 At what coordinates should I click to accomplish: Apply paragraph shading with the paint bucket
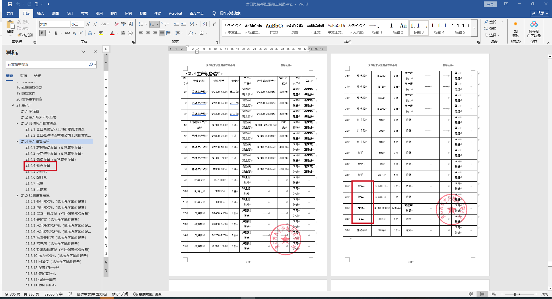191,33
